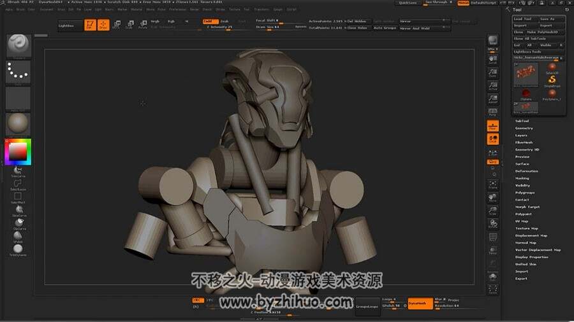574x322 pixels.
Task: Select the PolySphere_1 tool thumbnail
Action: (552, 95)
